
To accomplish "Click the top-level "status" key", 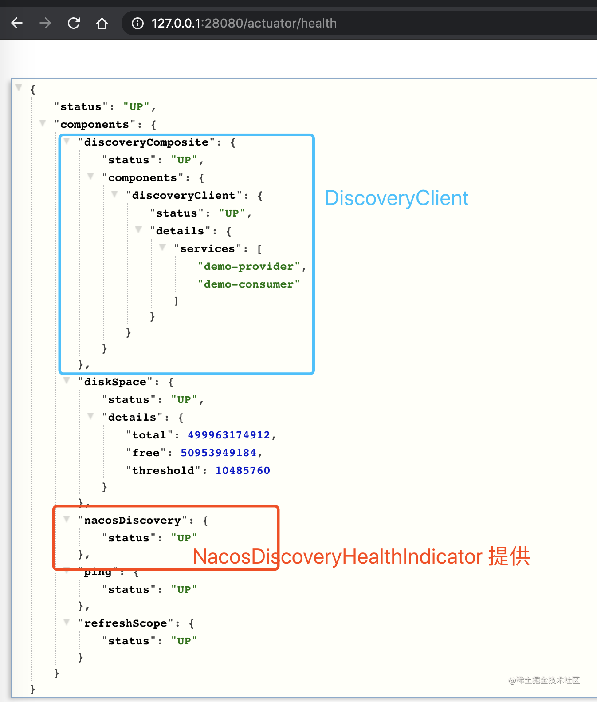I will click(x=81, y=107).
